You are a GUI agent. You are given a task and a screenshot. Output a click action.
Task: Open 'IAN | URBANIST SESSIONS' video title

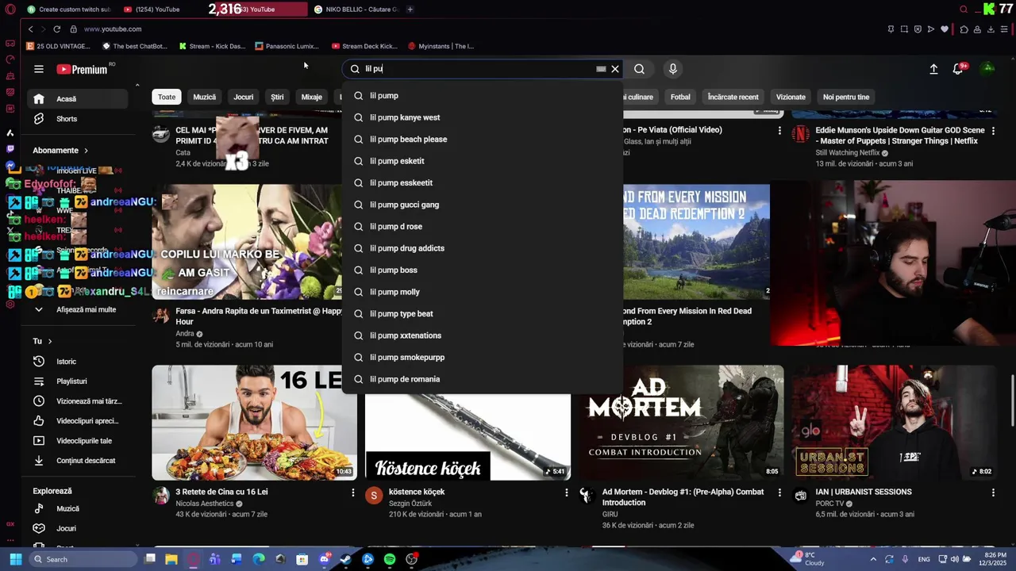[x=864, y=492]
